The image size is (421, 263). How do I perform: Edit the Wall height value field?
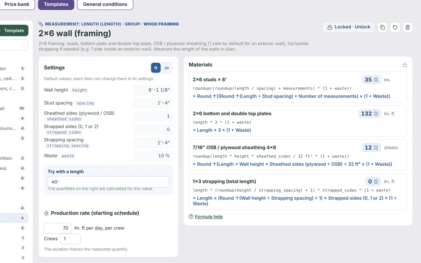pos(153,90)
